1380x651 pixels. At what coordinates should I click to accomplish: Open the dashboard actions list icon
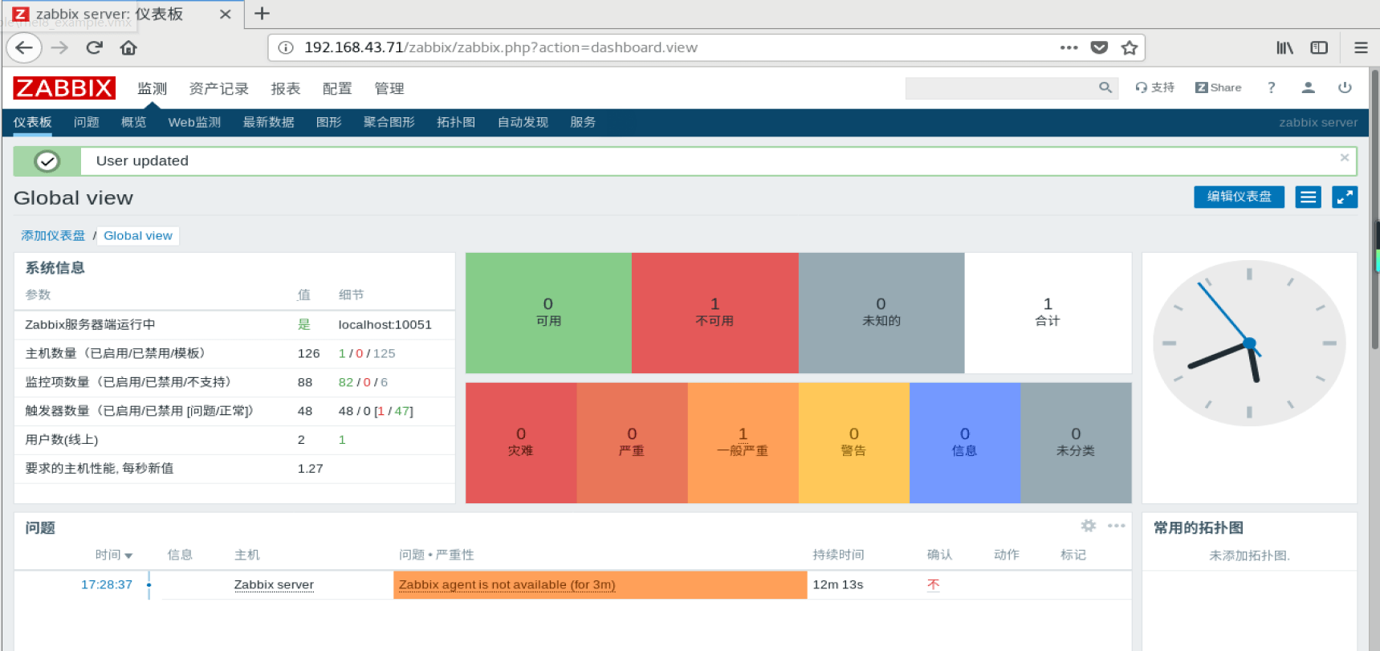(x=1308, y=197)
